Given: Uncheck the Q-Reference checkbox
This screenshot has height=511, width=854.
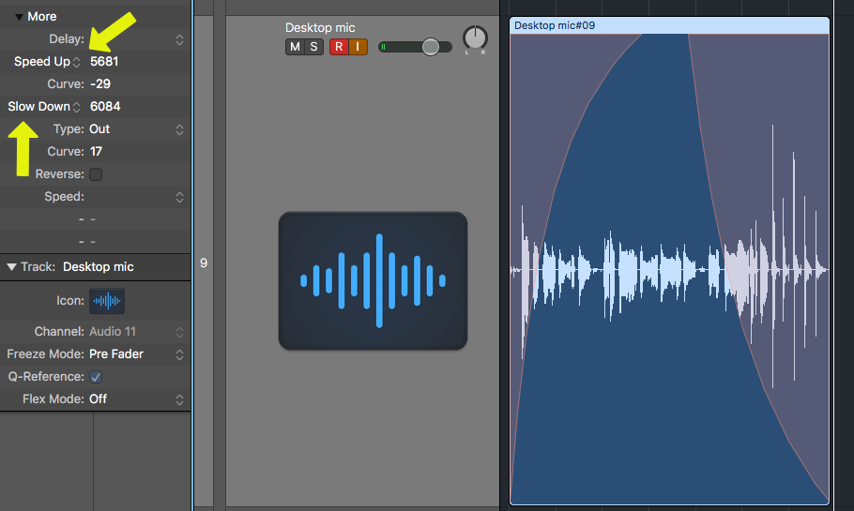Looking at the screenshot, I should (x=96, y=377).
